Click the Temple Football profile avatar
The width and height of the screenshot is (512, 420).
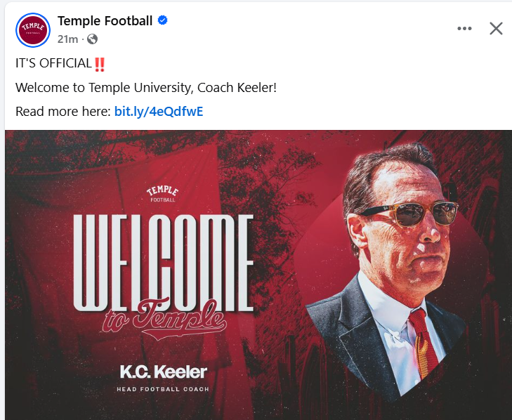[32, 30]
